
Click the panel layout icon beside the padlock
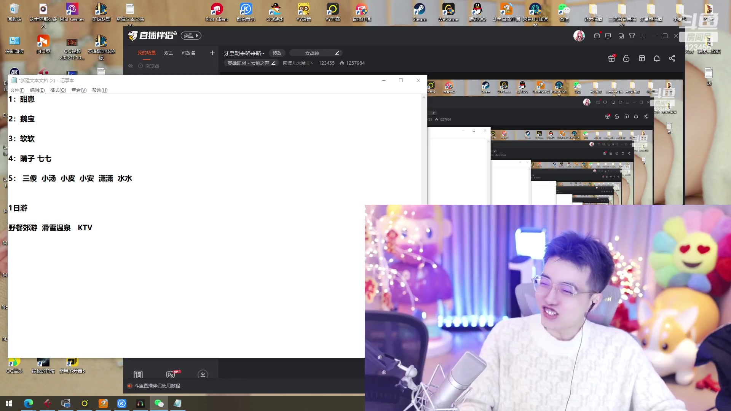[x=642, y=58]
